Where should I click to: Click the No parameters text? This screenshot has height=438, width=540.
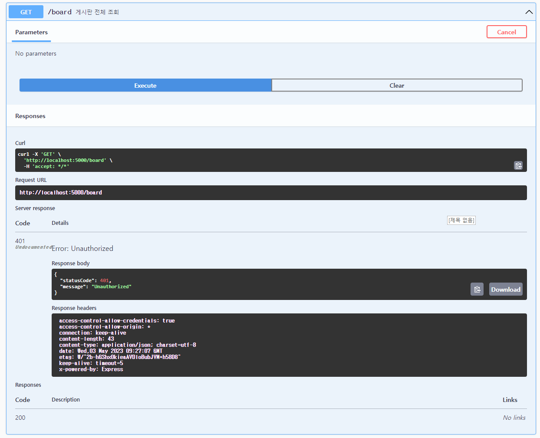click(36, 53)
